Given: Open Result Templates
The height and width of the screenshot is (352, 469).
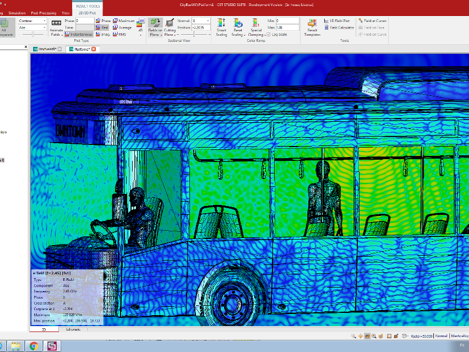Looking at the screenshot, I should click(312, 26).
